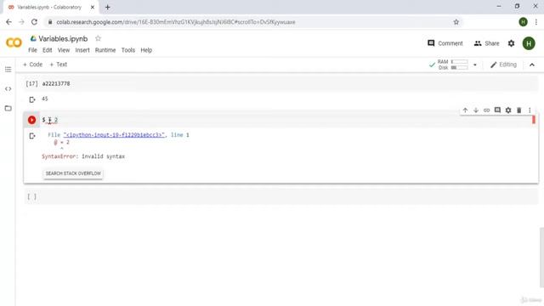Viewport: 544px width, 306px height.
Task: Open Files sidebar folder icon
Action: click(8, 108)
